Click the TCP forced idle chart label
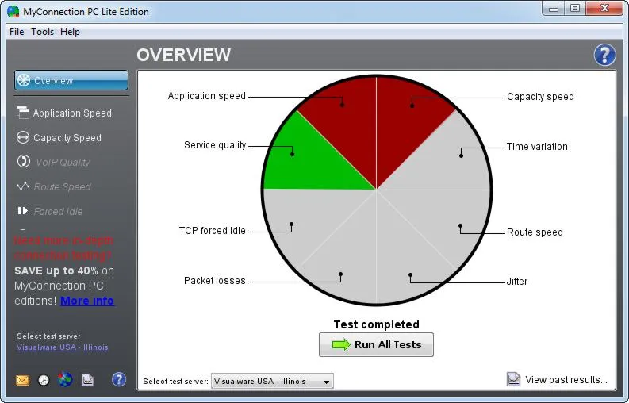 click(213, 231)
